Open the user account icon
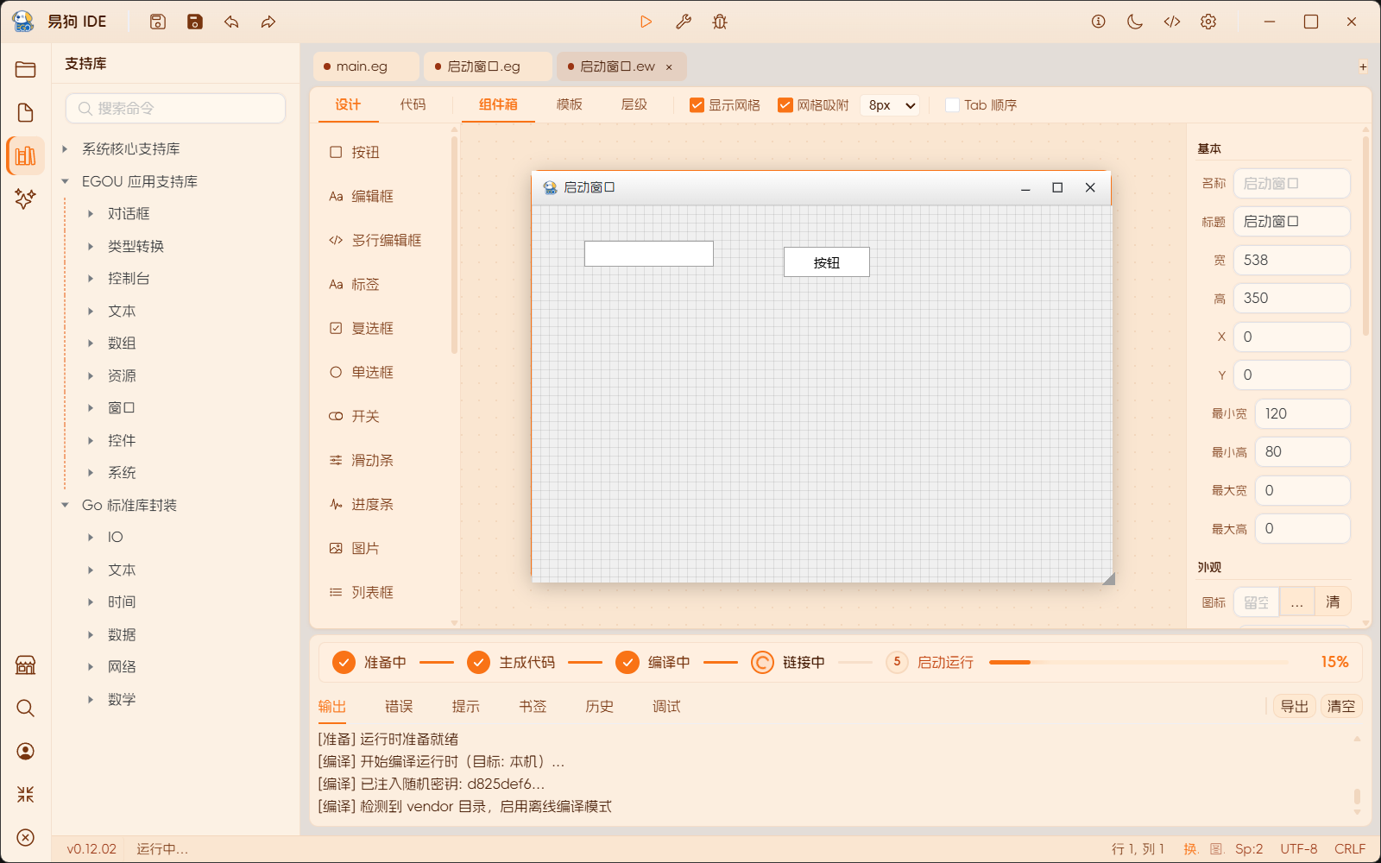1381x863 pixels. (26, 752)
